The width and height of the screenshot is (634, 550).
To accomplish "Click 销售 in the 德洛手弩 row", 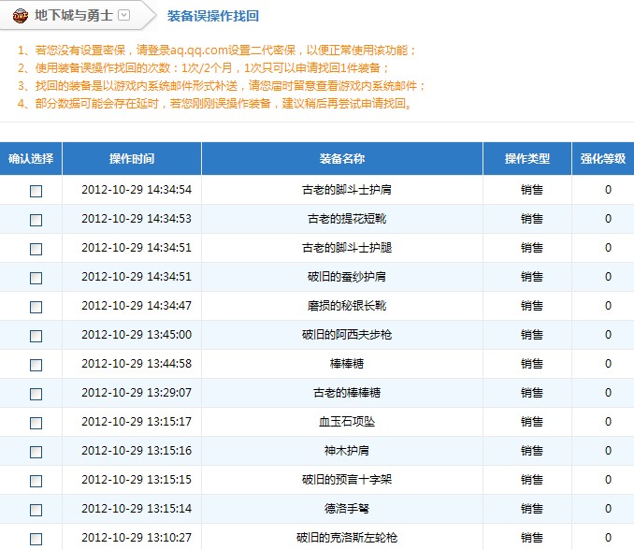I will click(x=532, y=508).
